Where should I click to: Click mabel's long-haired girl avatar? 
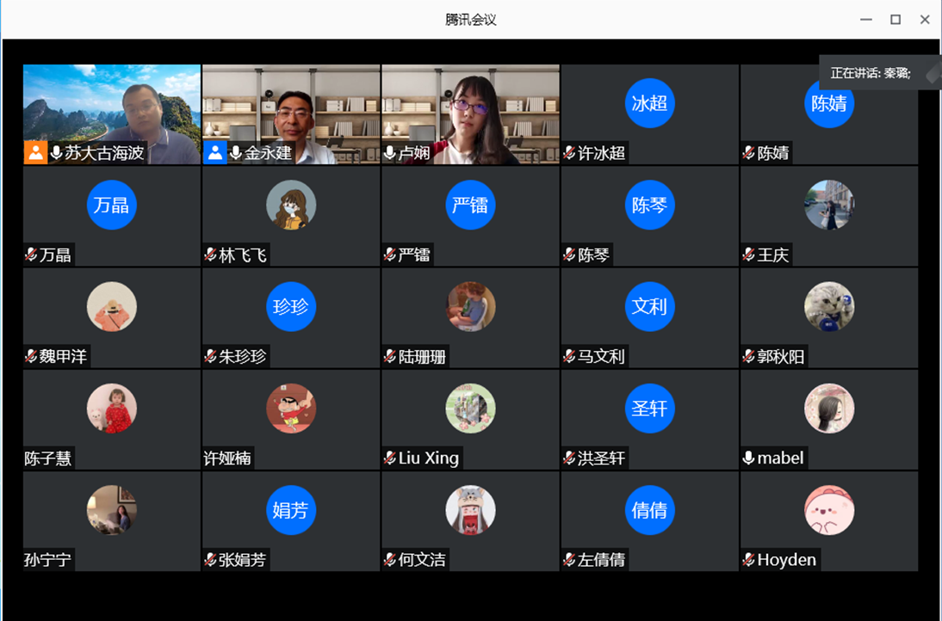[829, 409]
